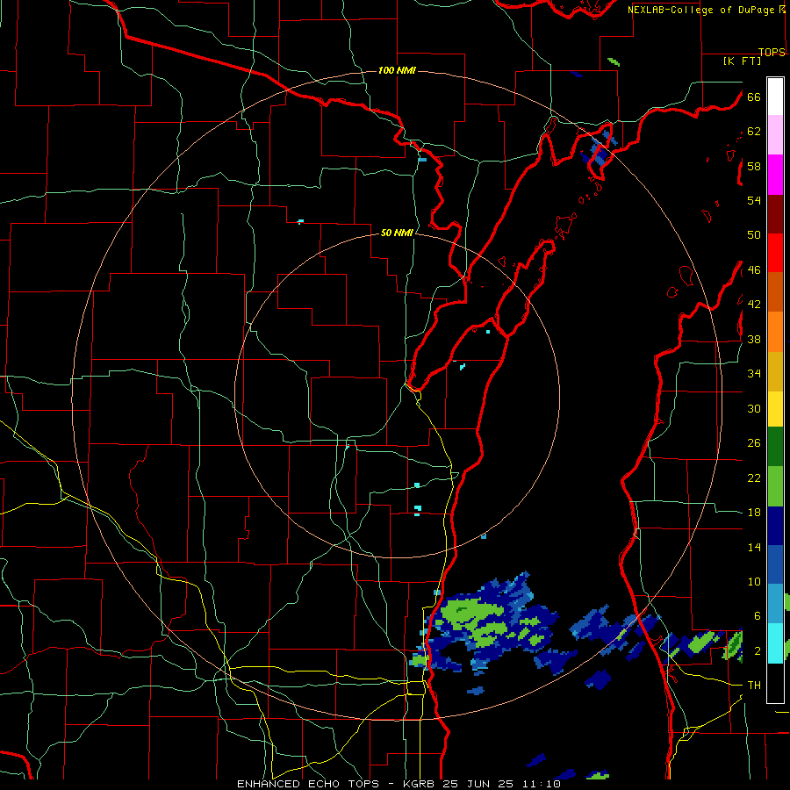The image size is (790, 790).
Task: Click the "25 JUN 25" date text
Action: pos(478,784)
